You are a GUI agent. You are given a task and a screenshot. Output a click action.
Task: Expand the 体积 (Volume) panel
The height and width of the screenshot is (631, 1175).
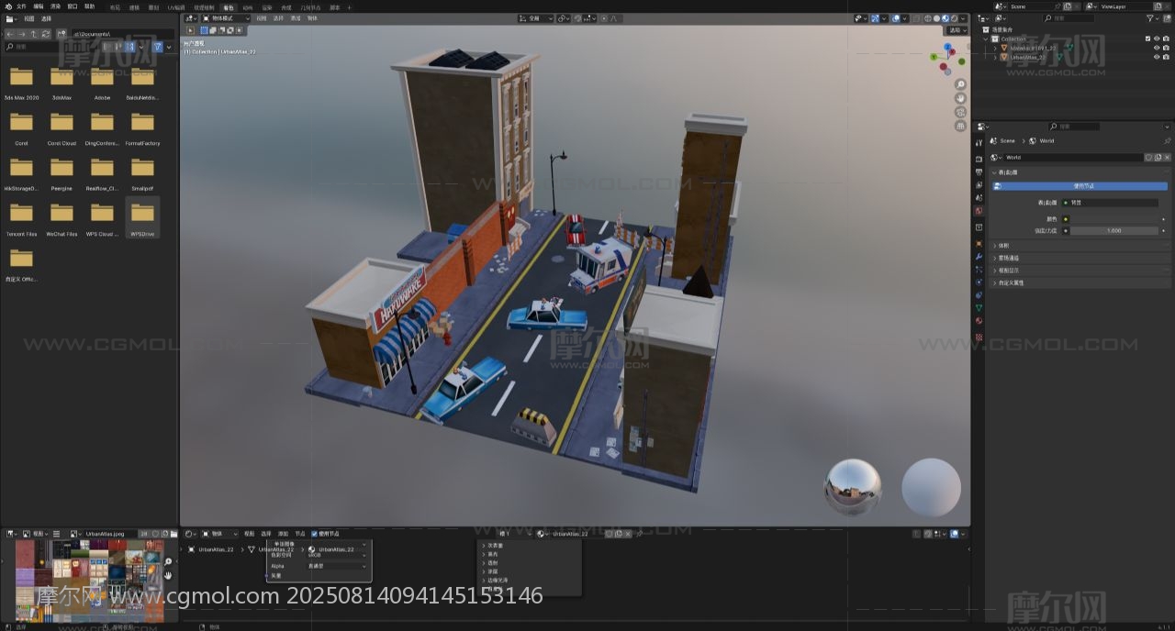tap(1003, 246)
